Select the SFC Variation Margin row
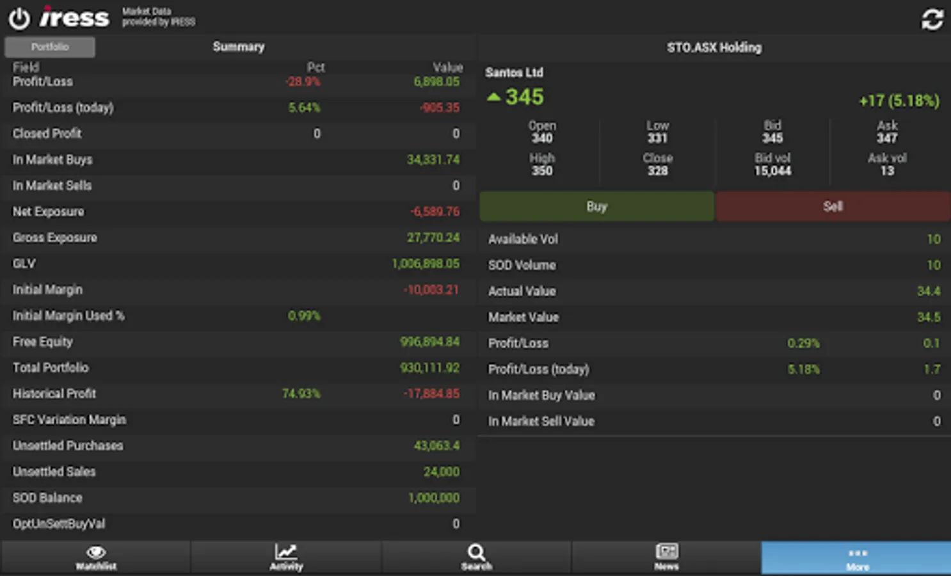Screen dimensions: 951x576 tap(238, 420)
